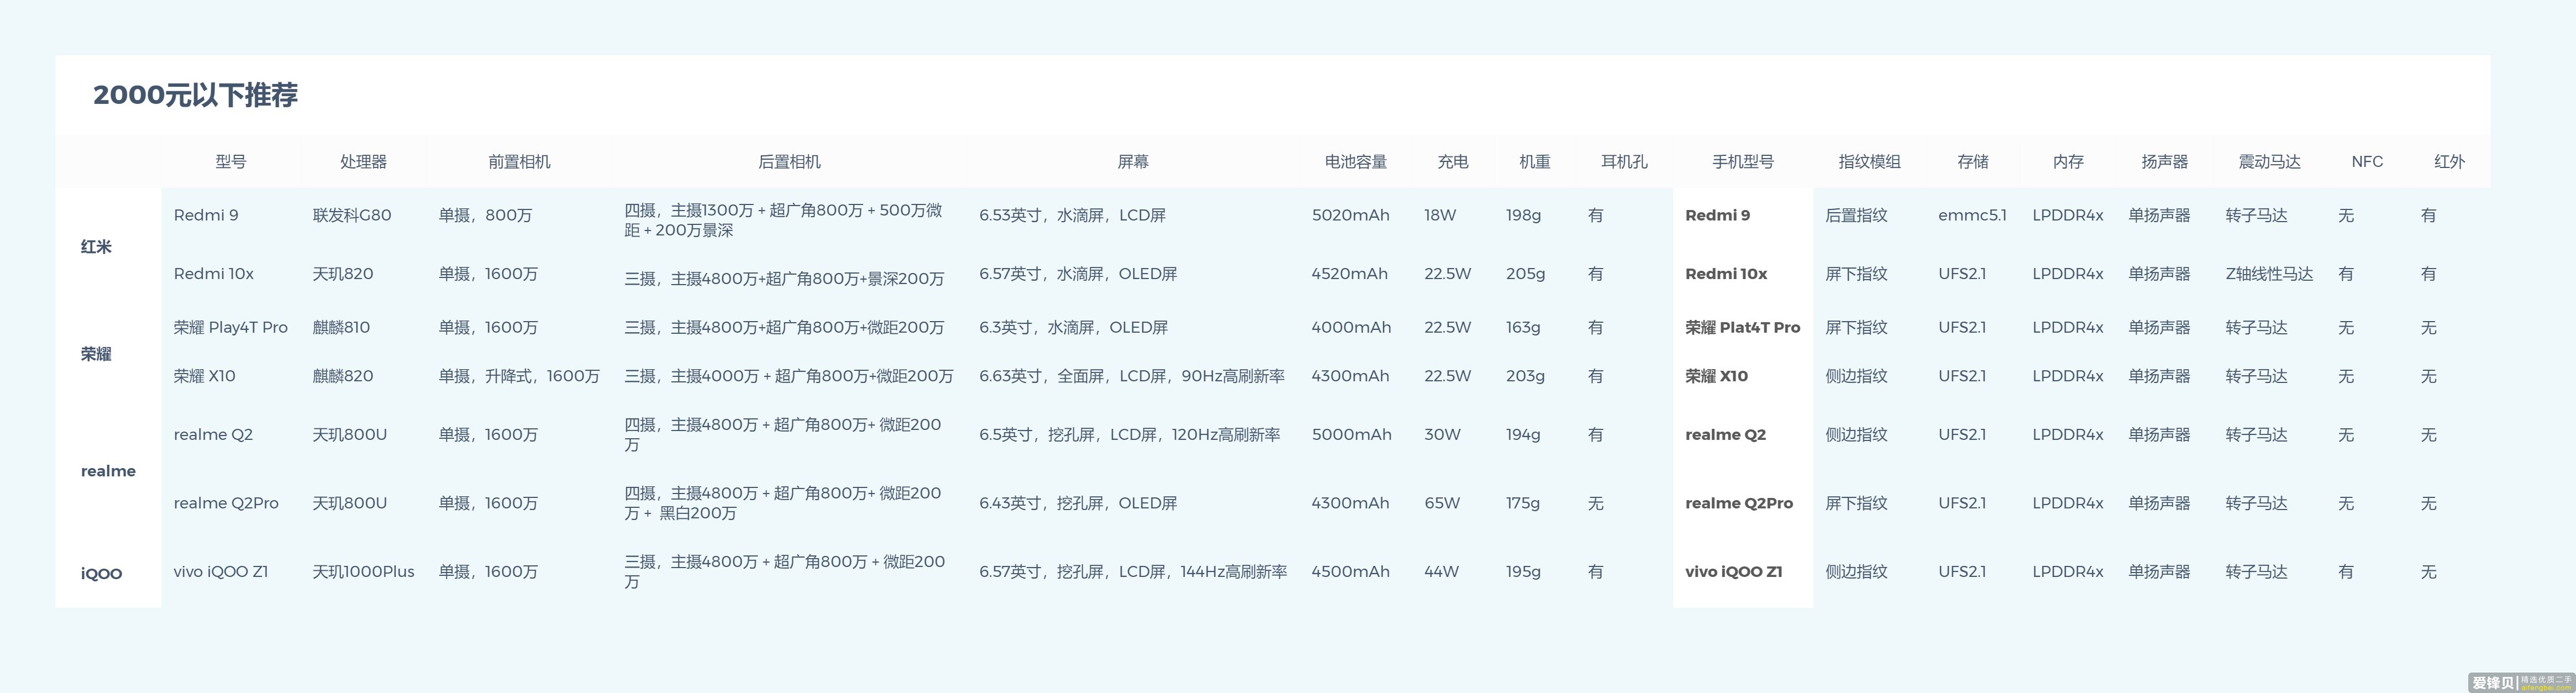
Task: Click Redmi 9 rear camera 四摄 description
Action: (x=783, y=221)
